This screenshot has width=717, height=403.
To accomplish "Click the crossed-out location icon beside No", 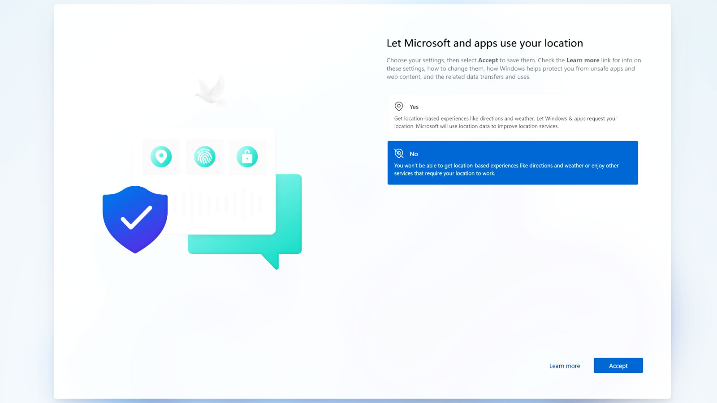I will (399, 154).
